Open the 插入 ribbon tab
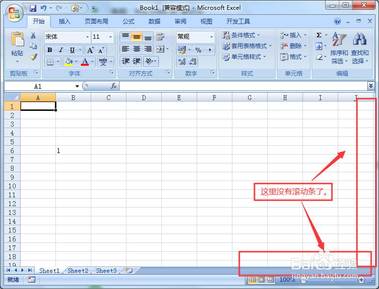Screen dimensions: 379x289 point(65,22)
